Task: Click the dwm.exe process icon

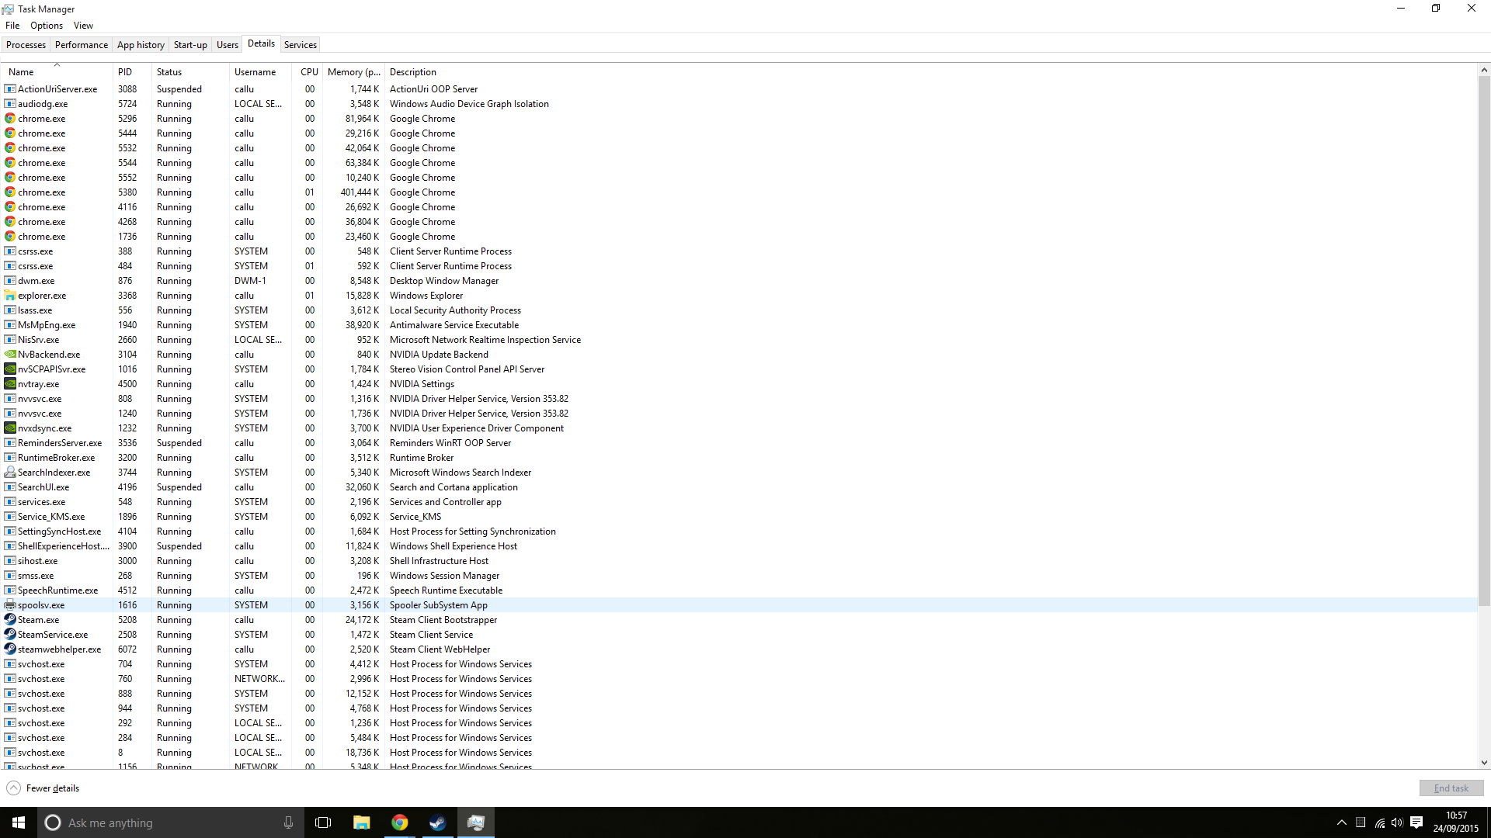Action: [10, 281]
